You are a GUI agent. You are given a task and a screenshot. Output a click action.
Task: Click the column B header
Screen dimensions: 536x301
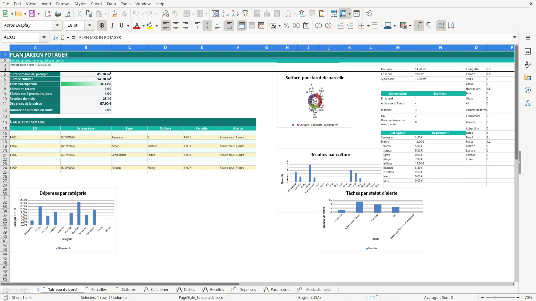pos(86,48)
